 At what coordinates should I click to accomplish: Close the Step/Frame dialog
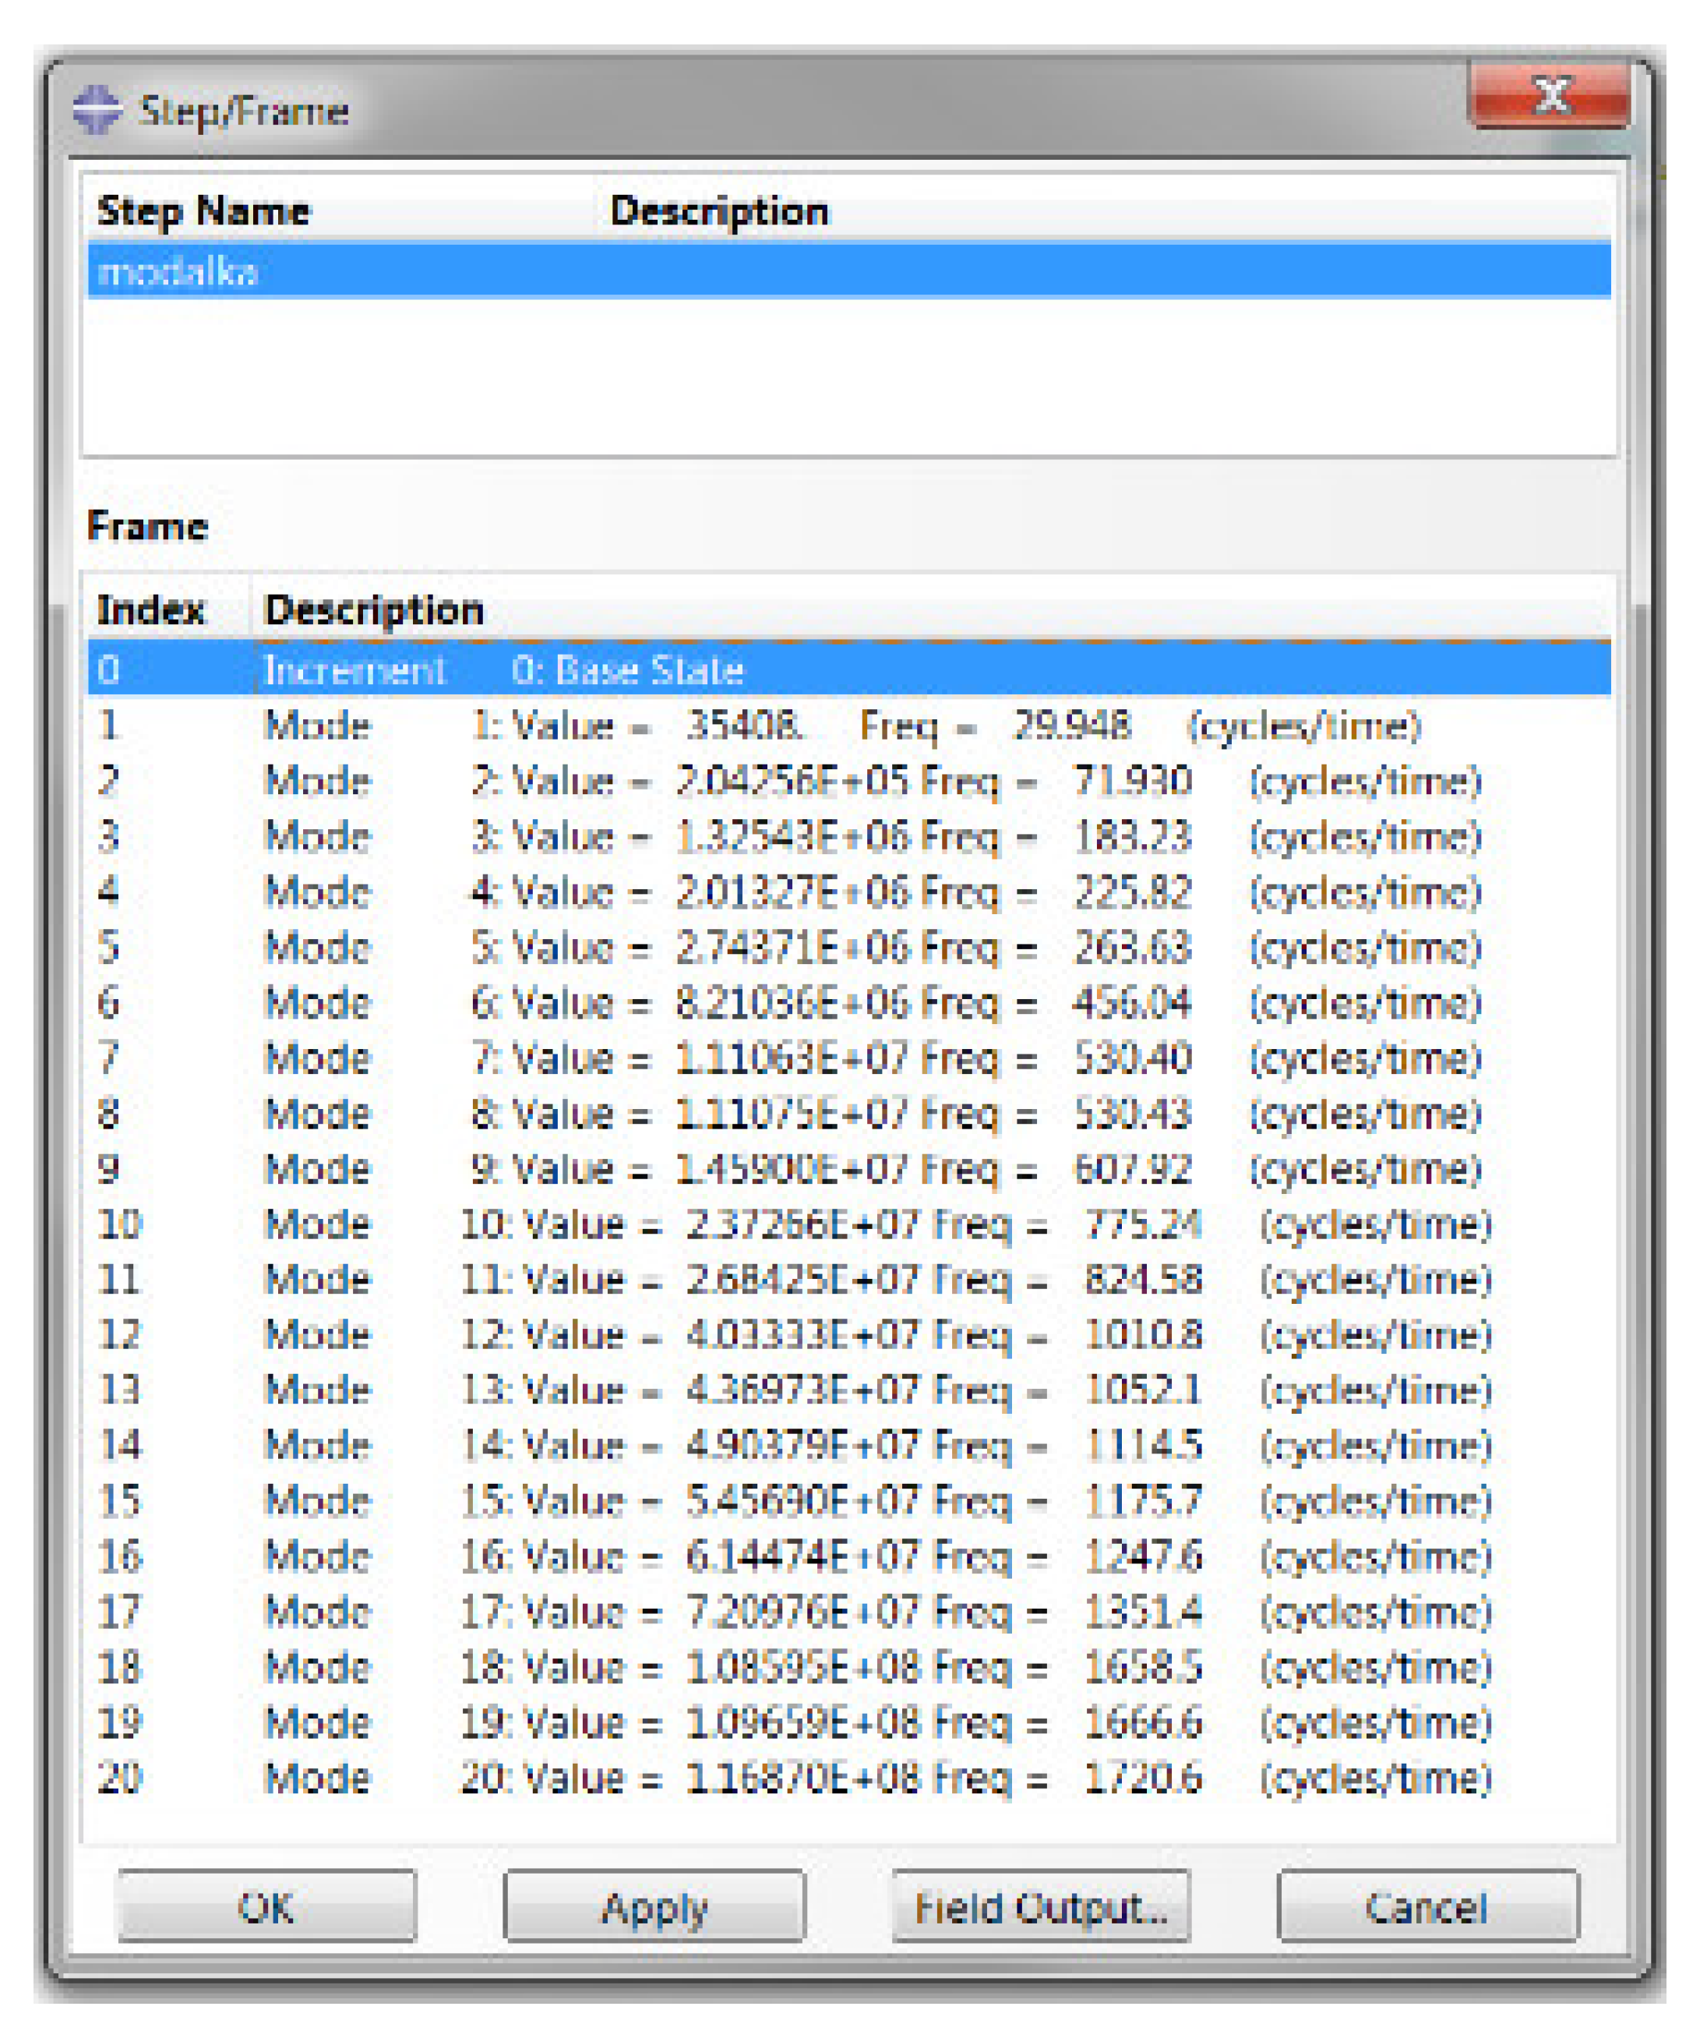(1550, 96)
